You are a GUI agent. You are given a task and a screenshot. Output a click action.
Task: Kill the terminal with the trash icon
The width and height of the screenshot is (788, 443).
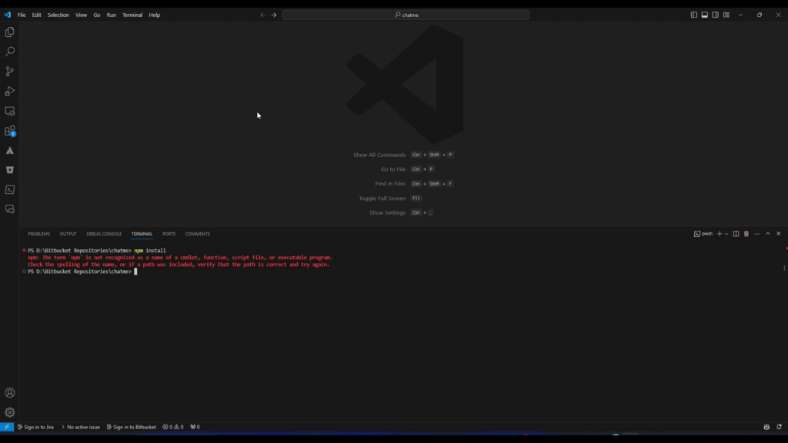(x=746, y=233)
